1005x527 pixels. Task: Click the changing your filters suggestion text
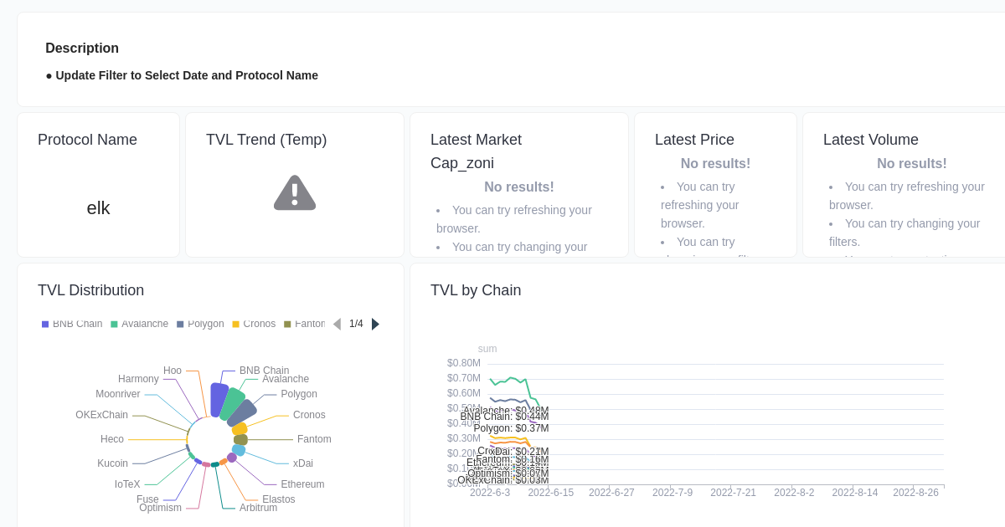coord(520,247)
